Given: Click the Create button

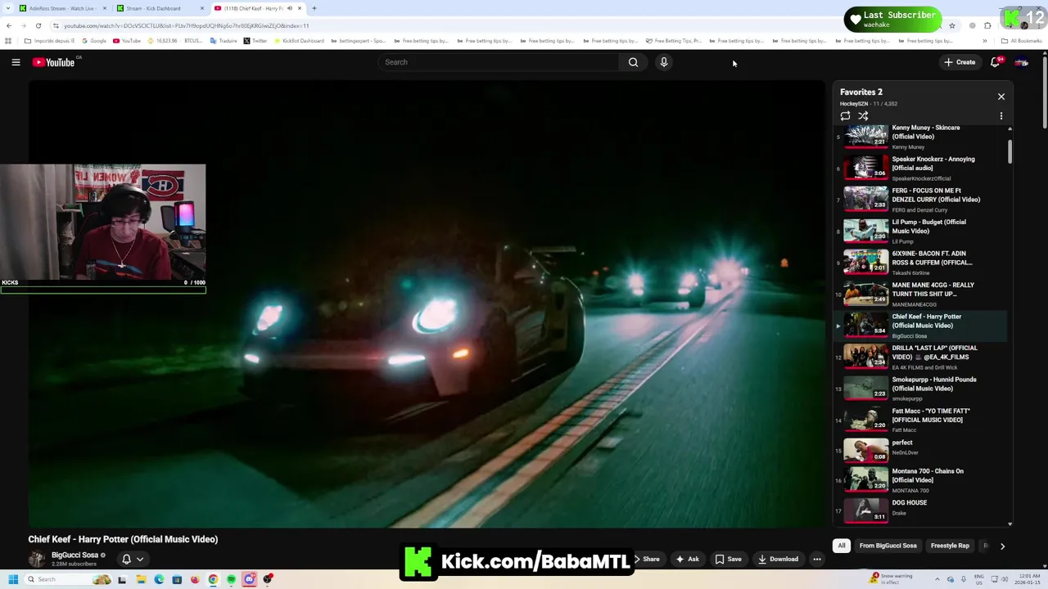Looking at the screenshot, I should [960, 62].
